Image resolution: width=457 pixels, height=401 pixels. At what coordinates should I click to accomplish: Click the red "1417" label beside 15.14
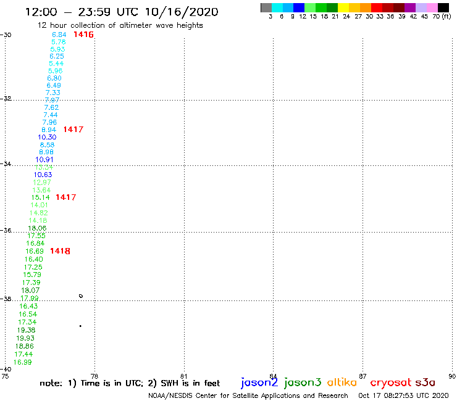(x=66, y=197)
